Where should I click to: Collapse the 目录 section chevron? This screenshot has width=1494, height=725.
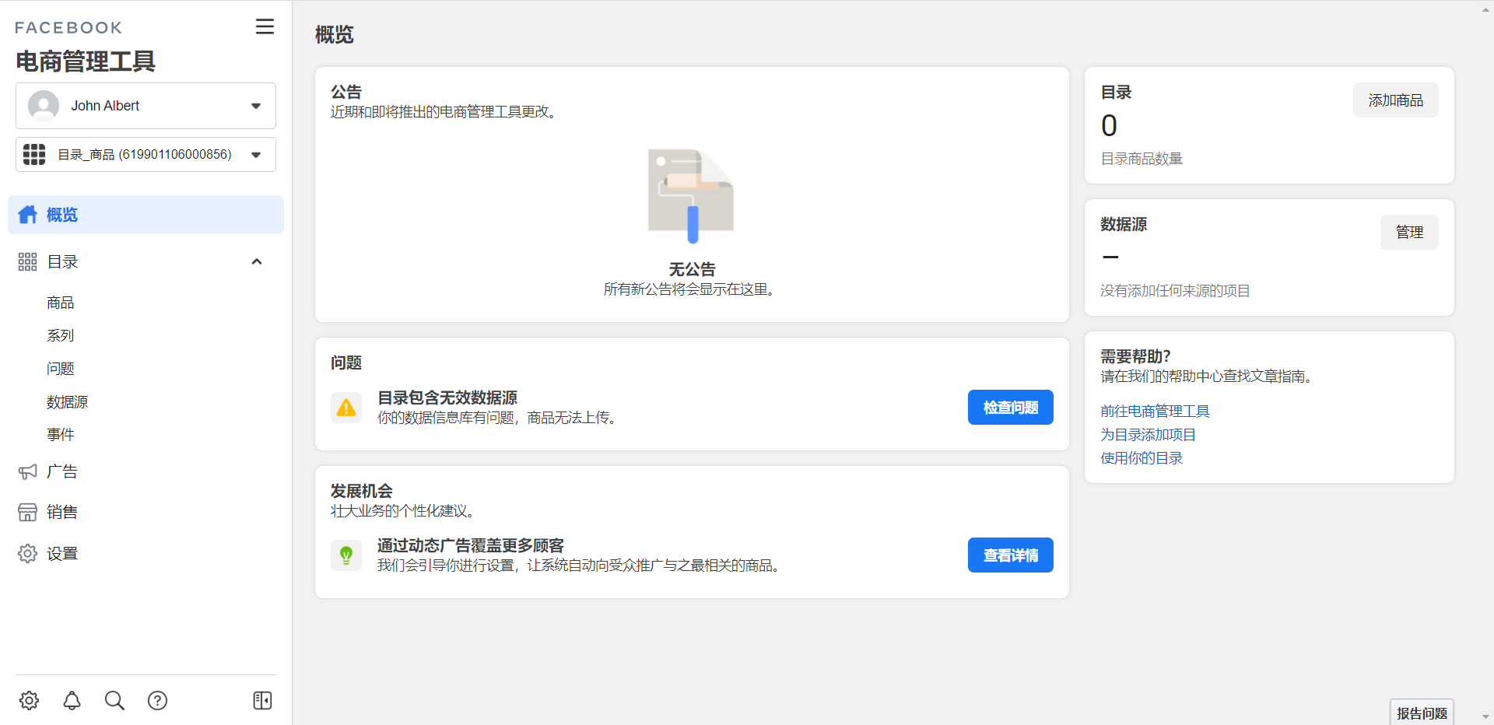click(257, 262)
